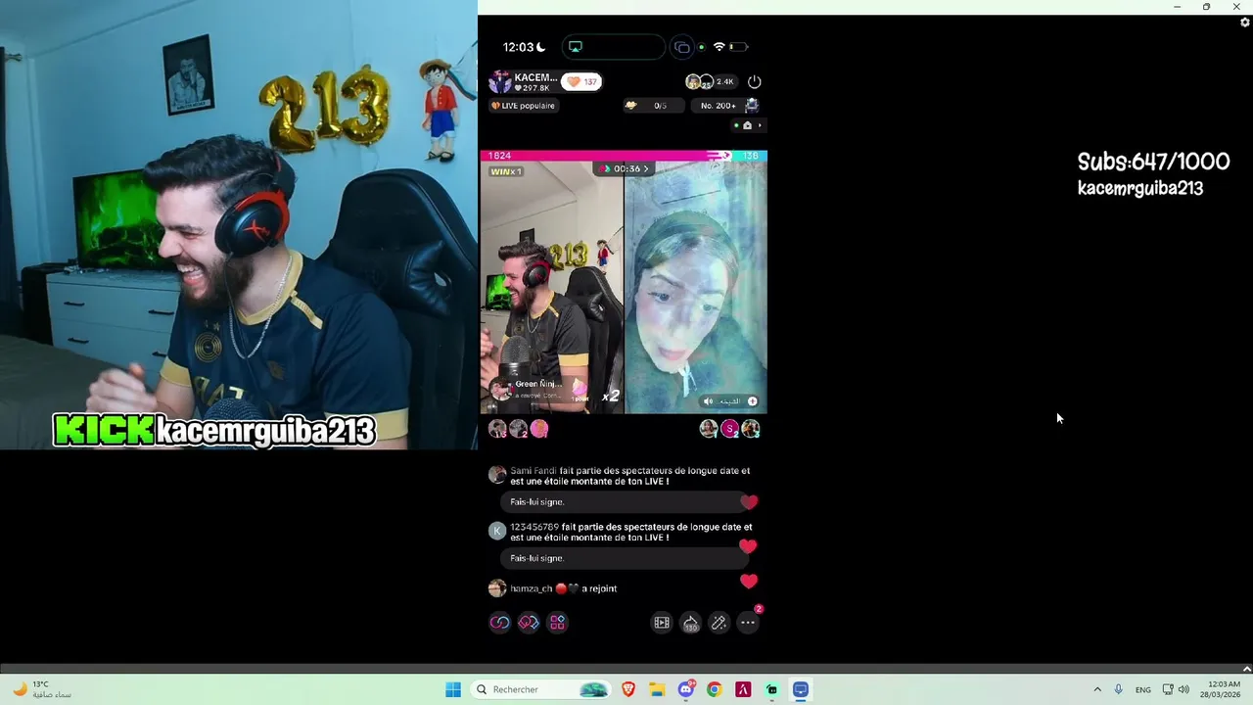
Task: Open Sami Fandi's profile name in chat
Action: (x=533, y=471)
